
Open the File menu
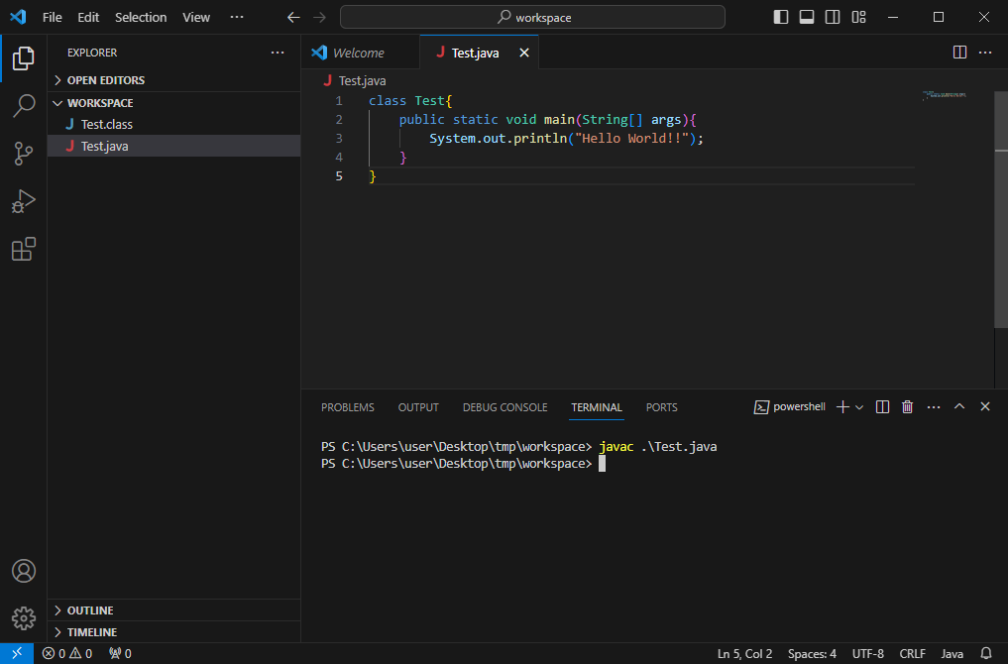53,18
